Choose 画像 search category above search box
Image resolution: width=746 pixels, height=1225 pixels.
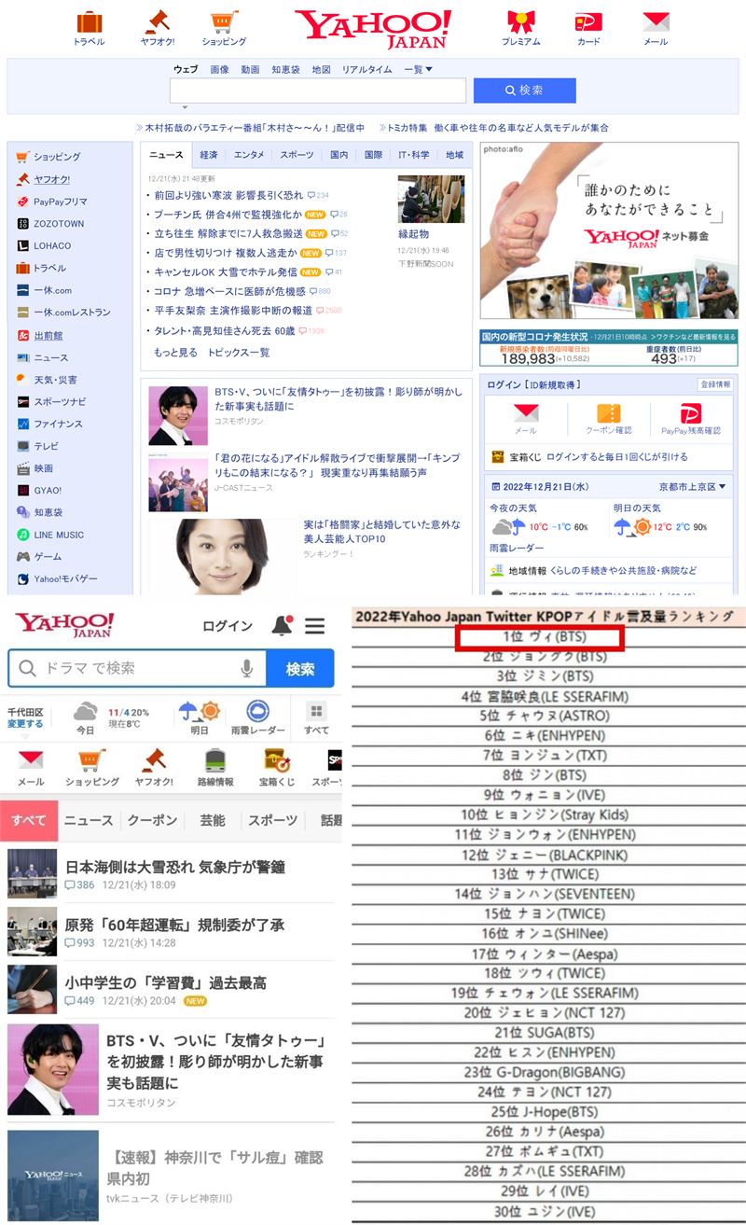pyautogui.click(x=219, y=69)
